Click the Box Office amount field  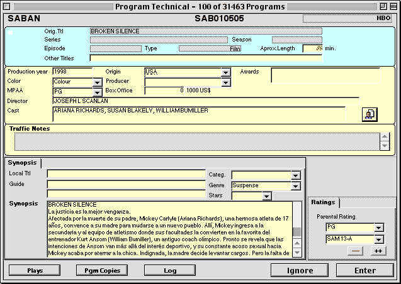(x=164, y=91)
